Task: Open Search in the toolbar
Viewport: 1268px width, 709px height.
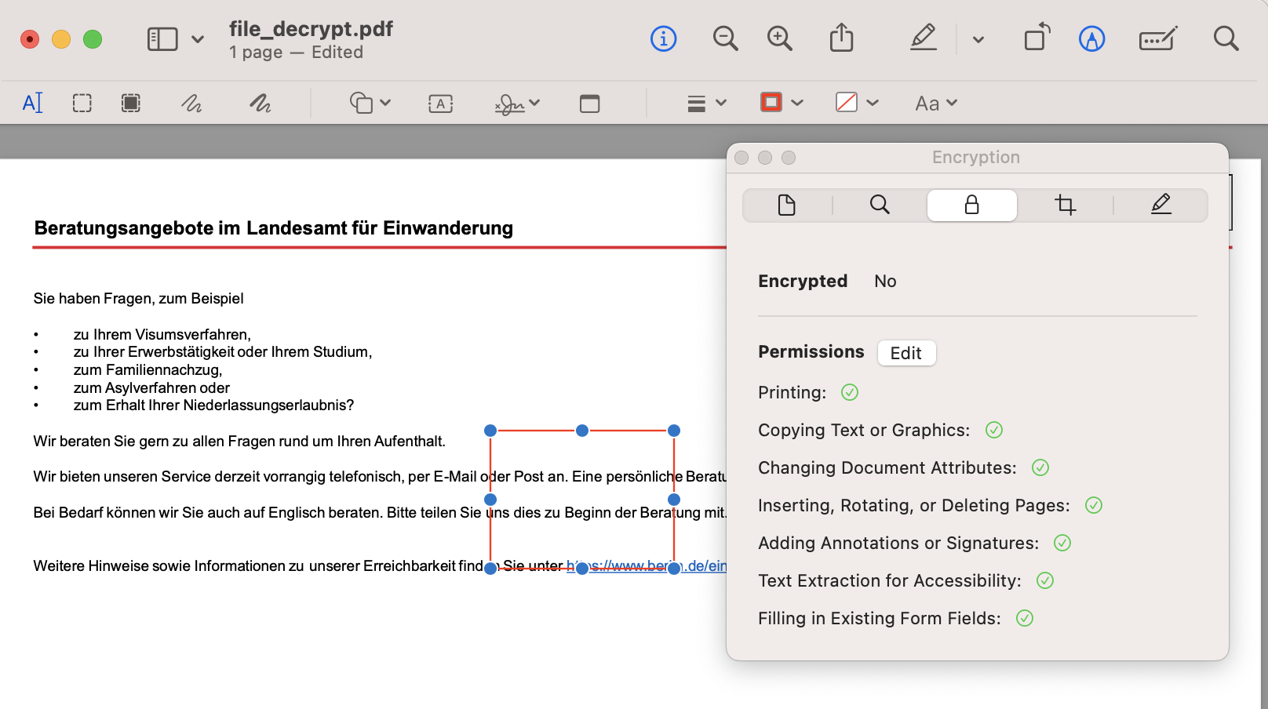Action: coord(1226,38)
